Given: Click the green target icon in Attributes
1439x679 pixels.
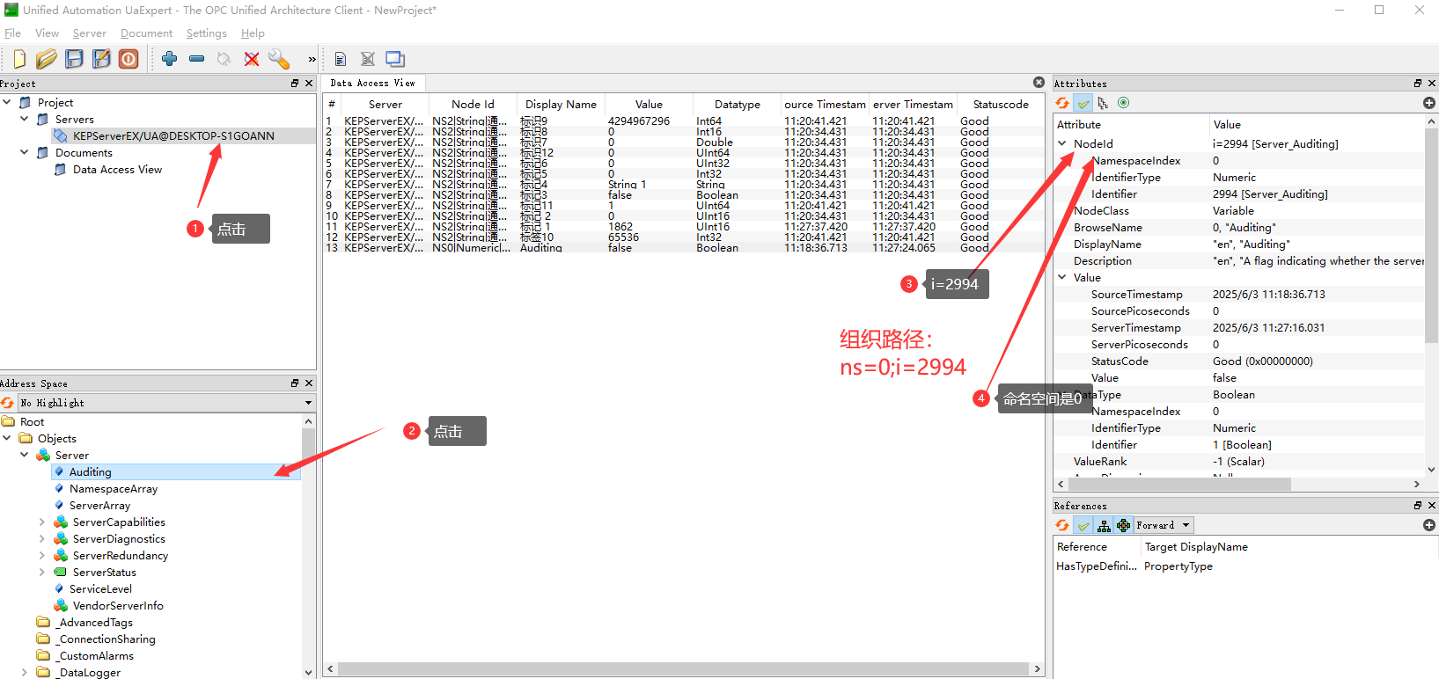Looking at the screenshot, I should [x=1123, y=103].
